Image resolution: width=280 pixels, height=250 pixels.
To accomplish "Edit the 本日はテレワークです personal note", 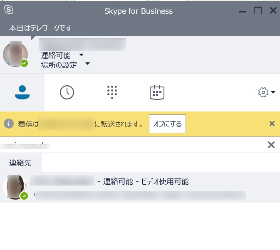I will [40, 28].
